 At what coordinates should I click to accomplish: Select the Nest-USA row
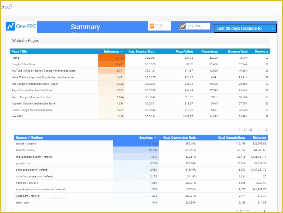[x=140, y=116]
